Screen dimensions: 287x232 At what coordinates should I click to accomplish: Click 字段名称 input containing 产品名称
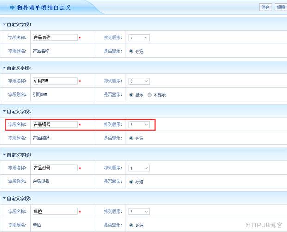tap(55, 37)
